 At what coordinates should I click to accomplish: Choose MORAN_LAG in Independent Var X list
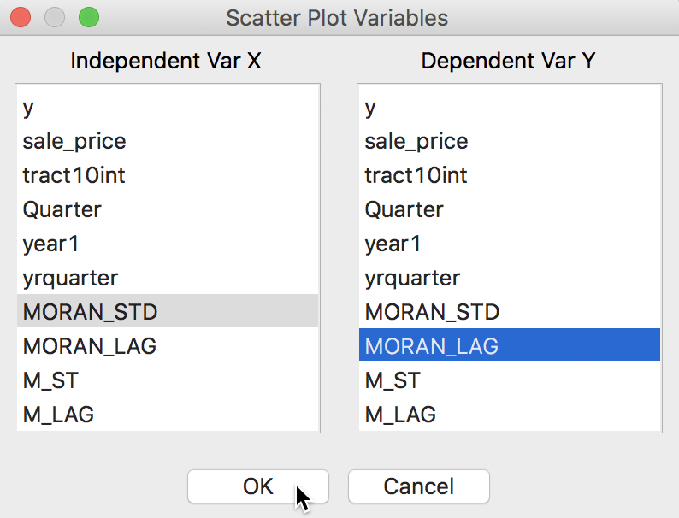168,346
